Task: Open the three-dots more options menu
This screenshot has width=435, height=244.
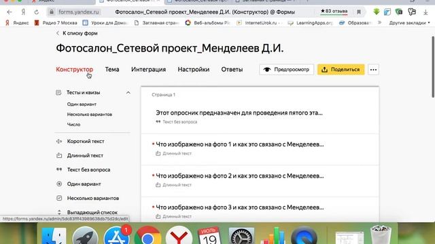Action: [x=373, y=69]
